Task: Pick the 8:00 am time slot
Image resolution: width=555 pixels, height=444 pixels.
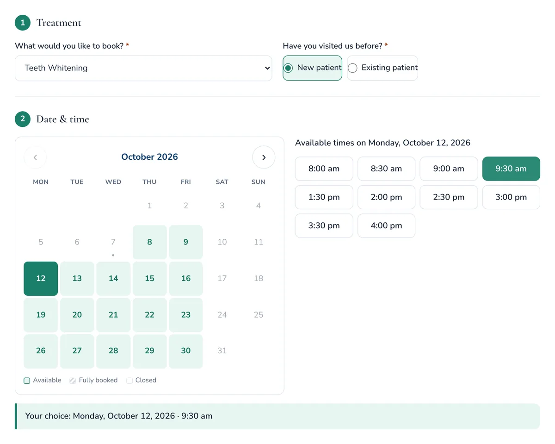Action: [324, 169]
